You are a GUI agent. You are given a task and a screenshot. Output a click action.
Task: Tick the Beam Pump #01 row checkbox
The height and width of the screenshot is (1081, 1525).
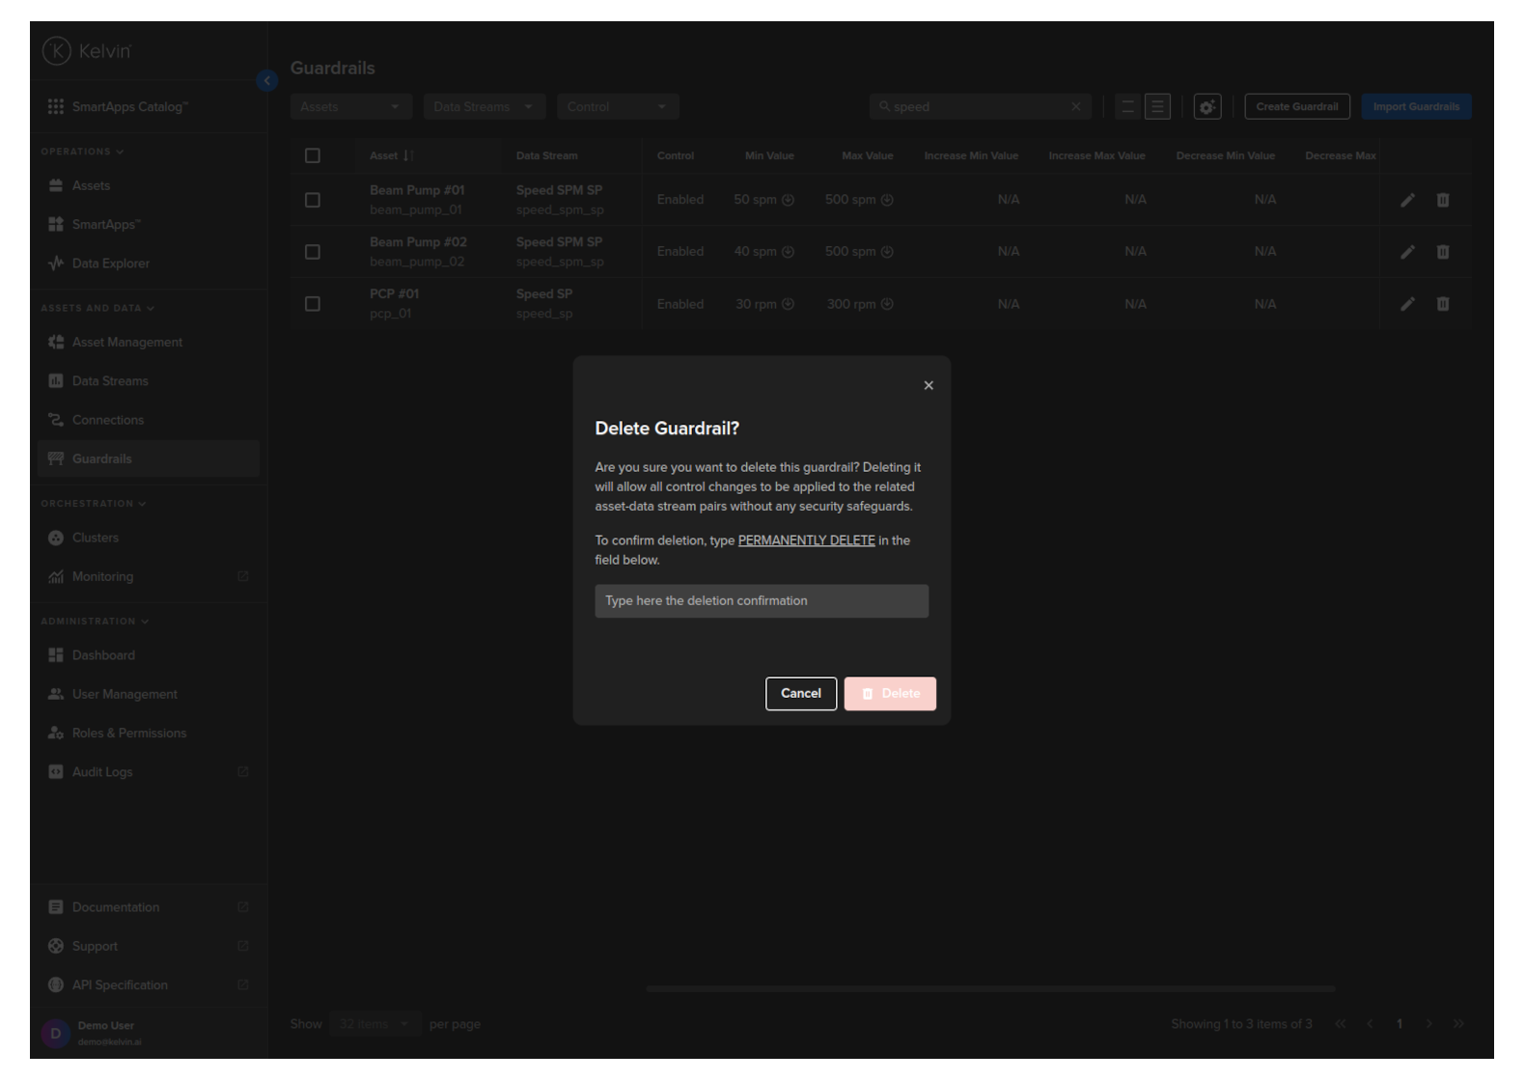click(313, 200)
